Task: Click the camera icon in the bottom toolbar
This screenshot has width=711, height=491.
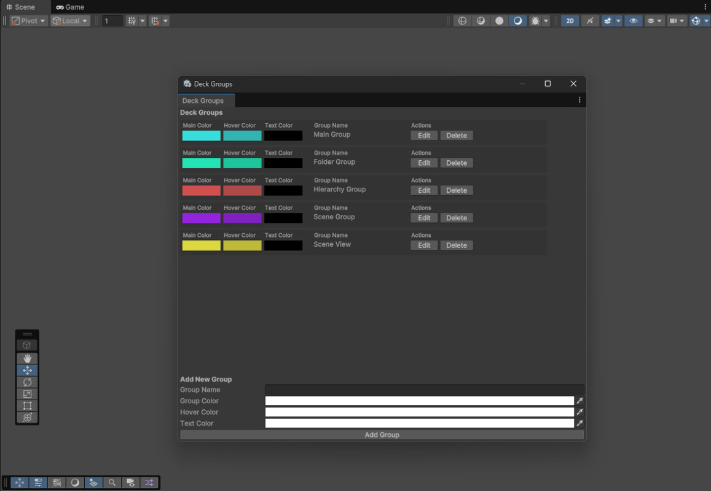Action: (x=130, y=482)
